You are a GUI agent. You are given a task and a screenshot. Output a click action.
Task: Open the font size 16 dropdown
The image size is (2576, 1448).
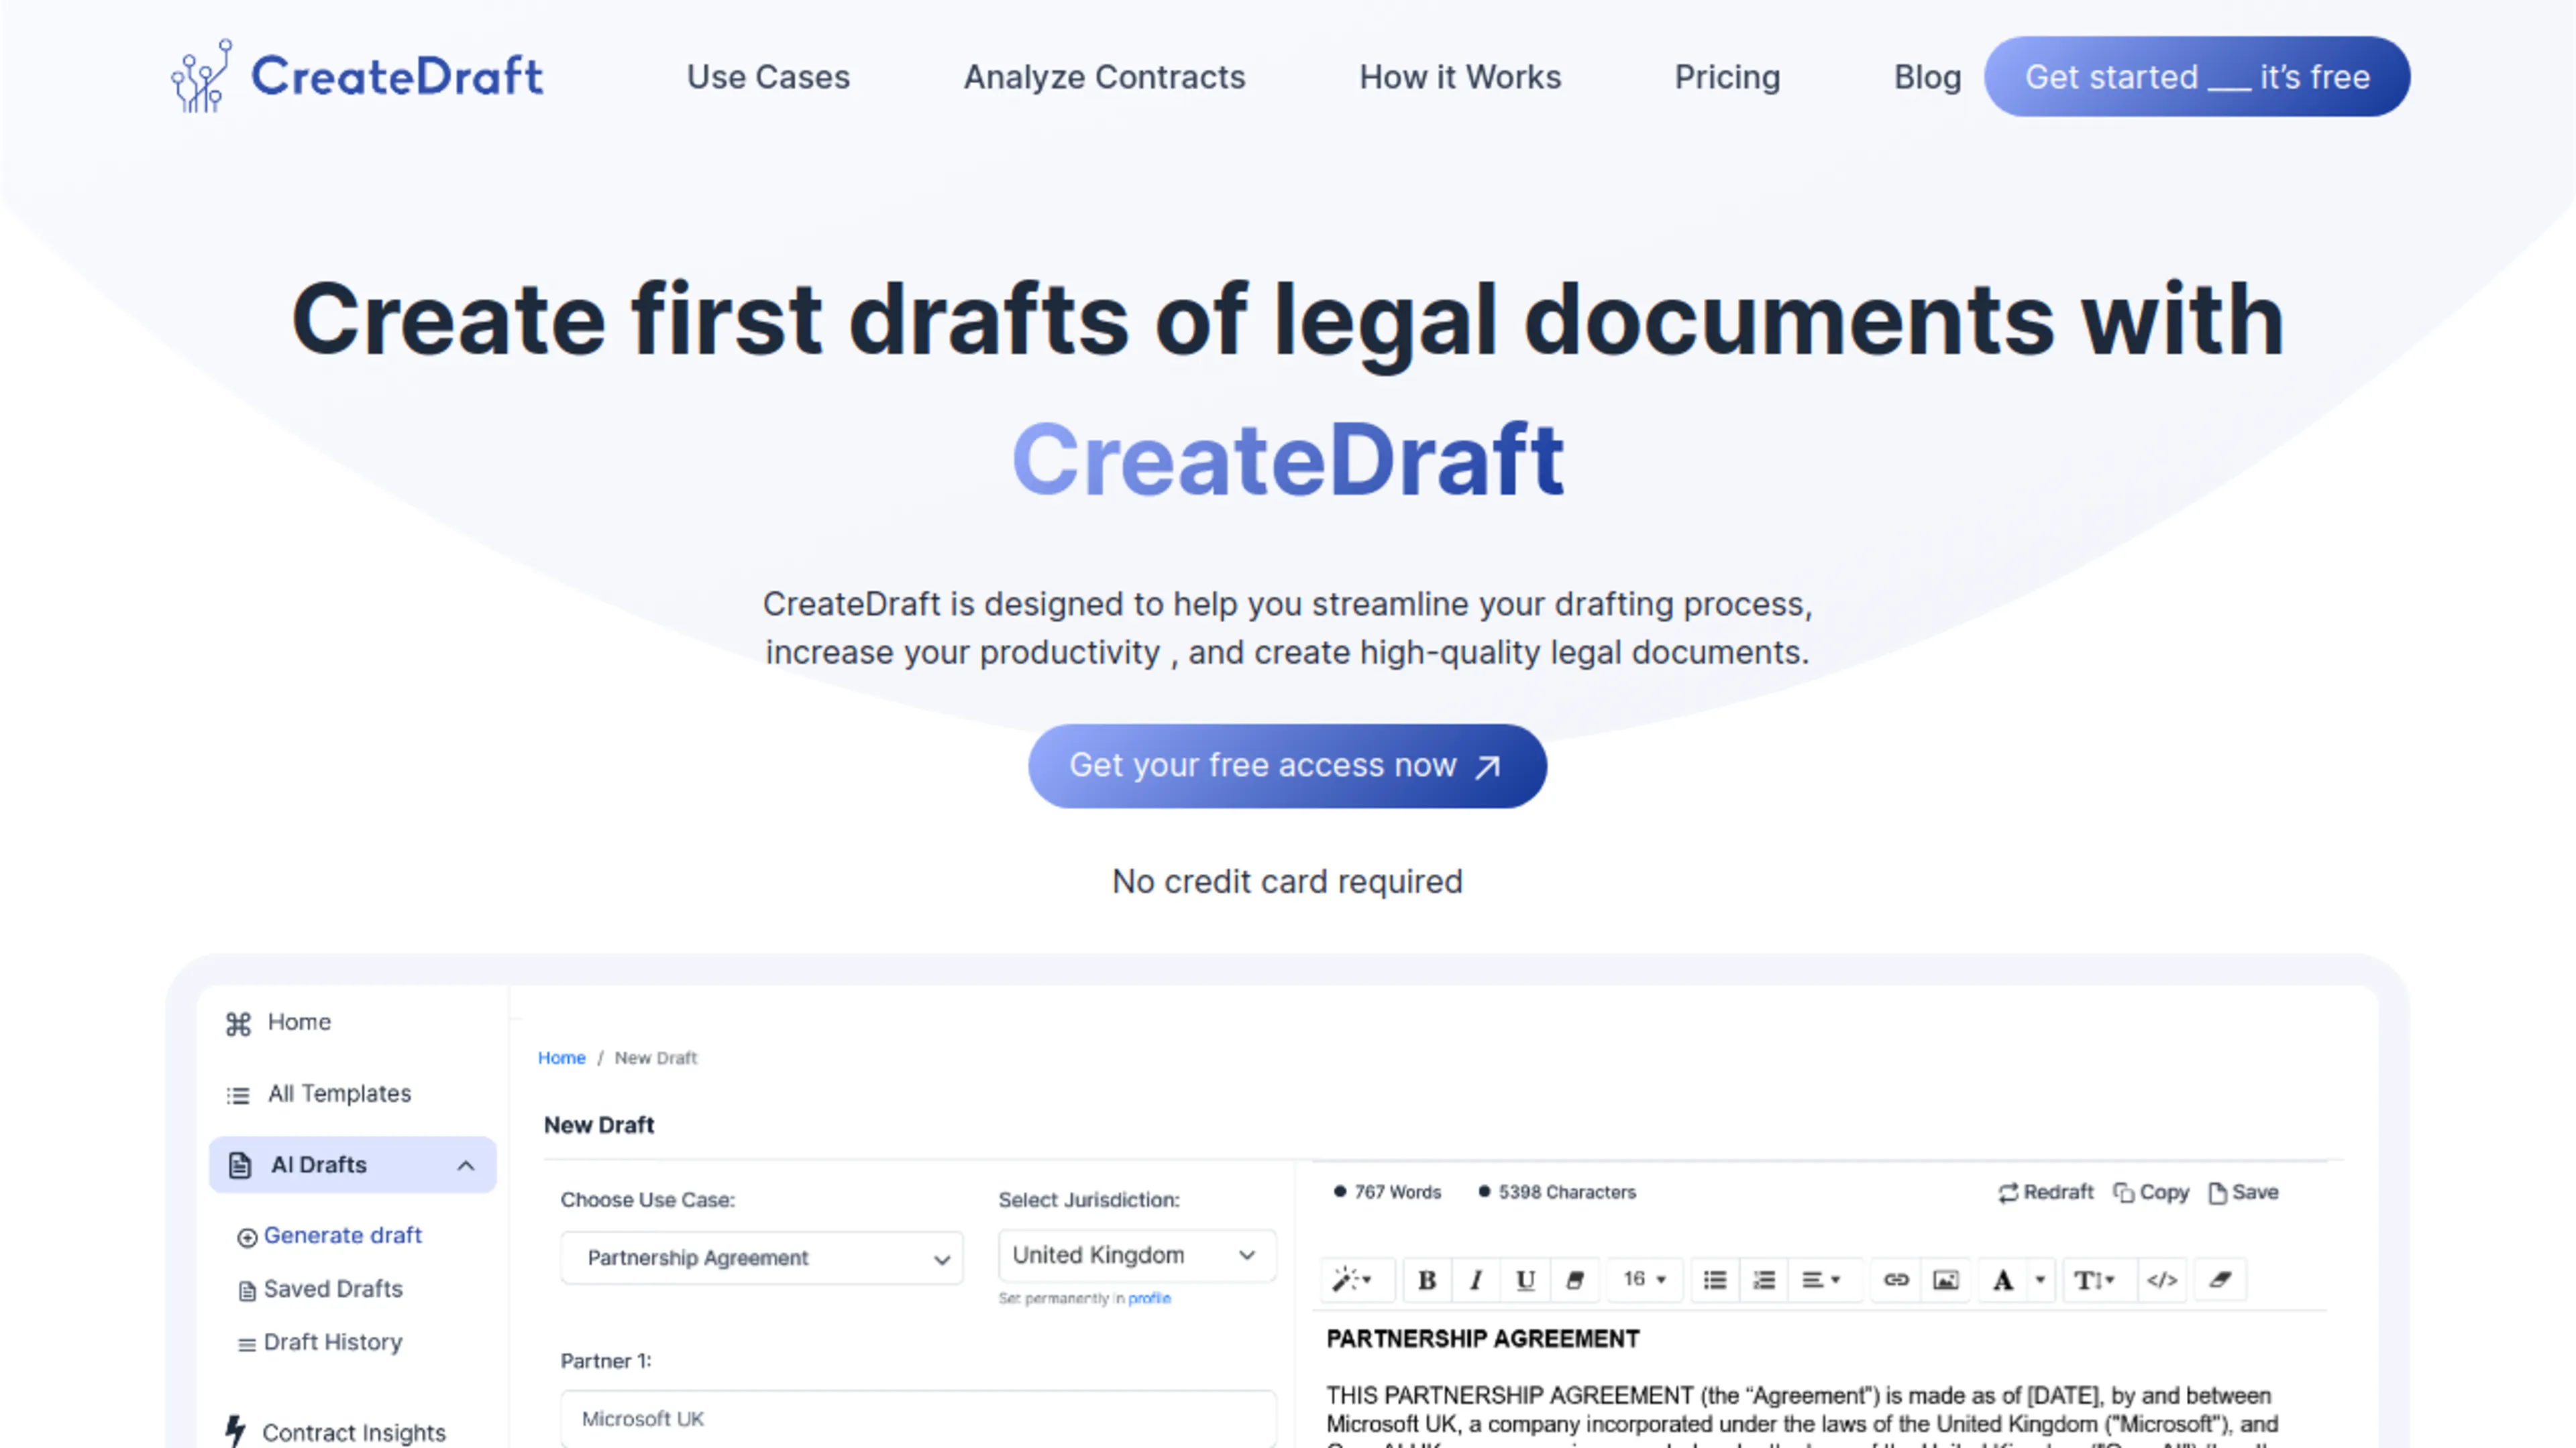[x=1644, y=1279]
